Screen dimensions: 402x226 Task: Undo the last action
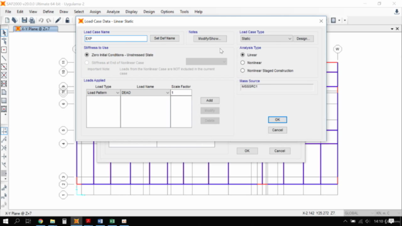(x=41, y=20)
